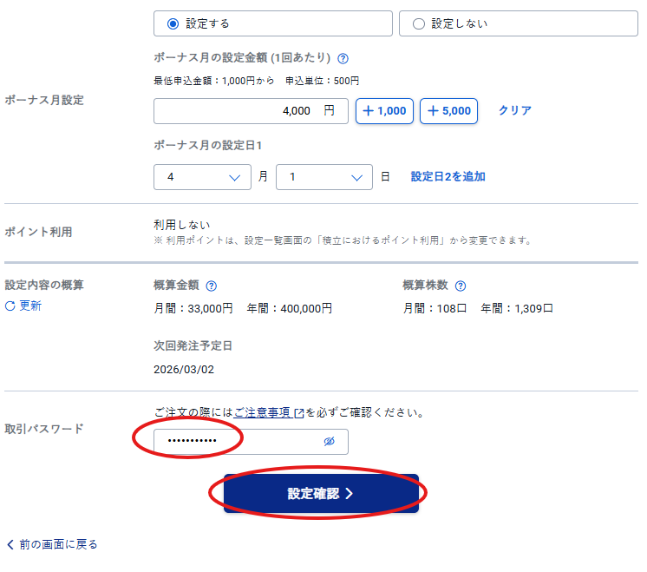Click the 年間：1,309口 estimate text

click(517, 308)
